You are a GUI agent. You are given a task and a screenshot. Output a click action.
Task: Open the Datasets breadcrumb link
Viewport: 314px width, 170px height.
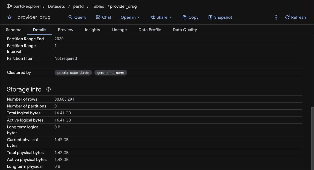(x=56, y=6)
